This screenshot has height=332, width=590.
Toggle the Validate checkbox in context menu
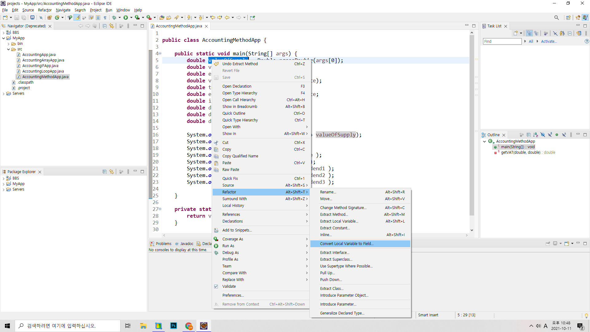point(216,286)
